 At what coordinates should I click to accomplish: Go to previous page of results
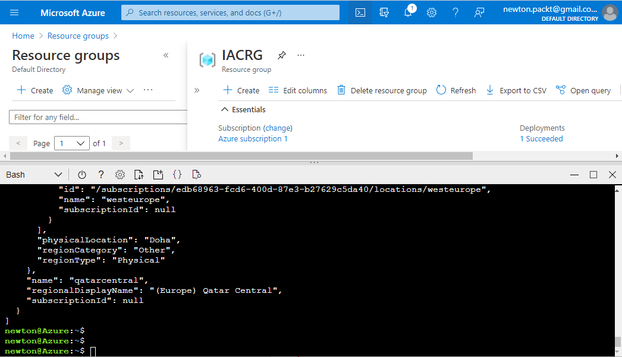[18, 143]
